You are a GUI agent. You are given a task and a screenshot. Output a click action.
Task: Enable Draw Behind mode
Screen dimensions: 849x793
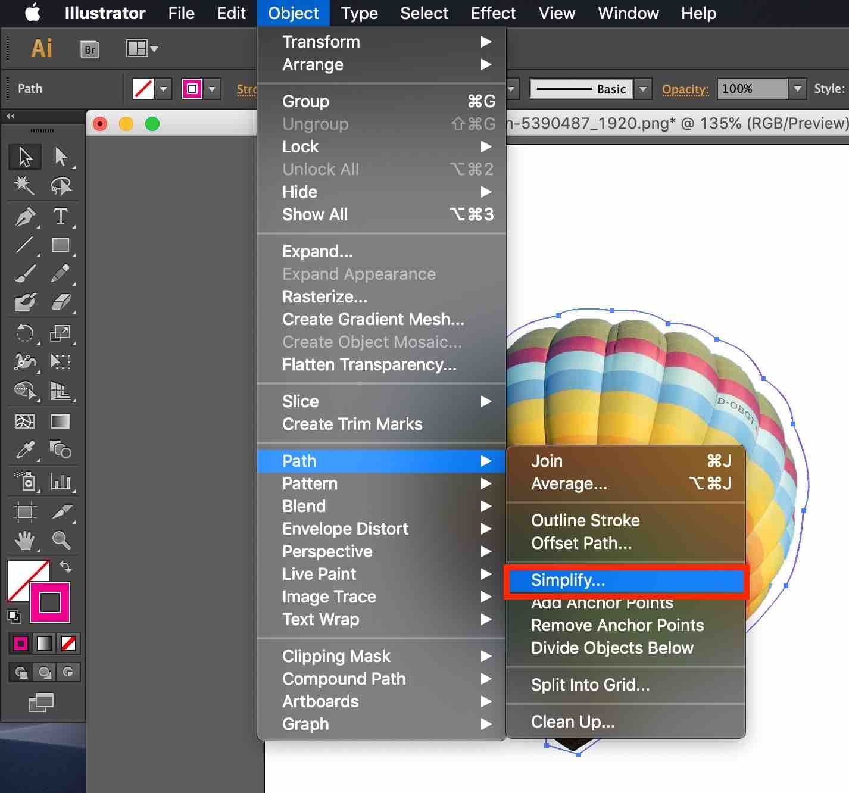tap(45, 672)
